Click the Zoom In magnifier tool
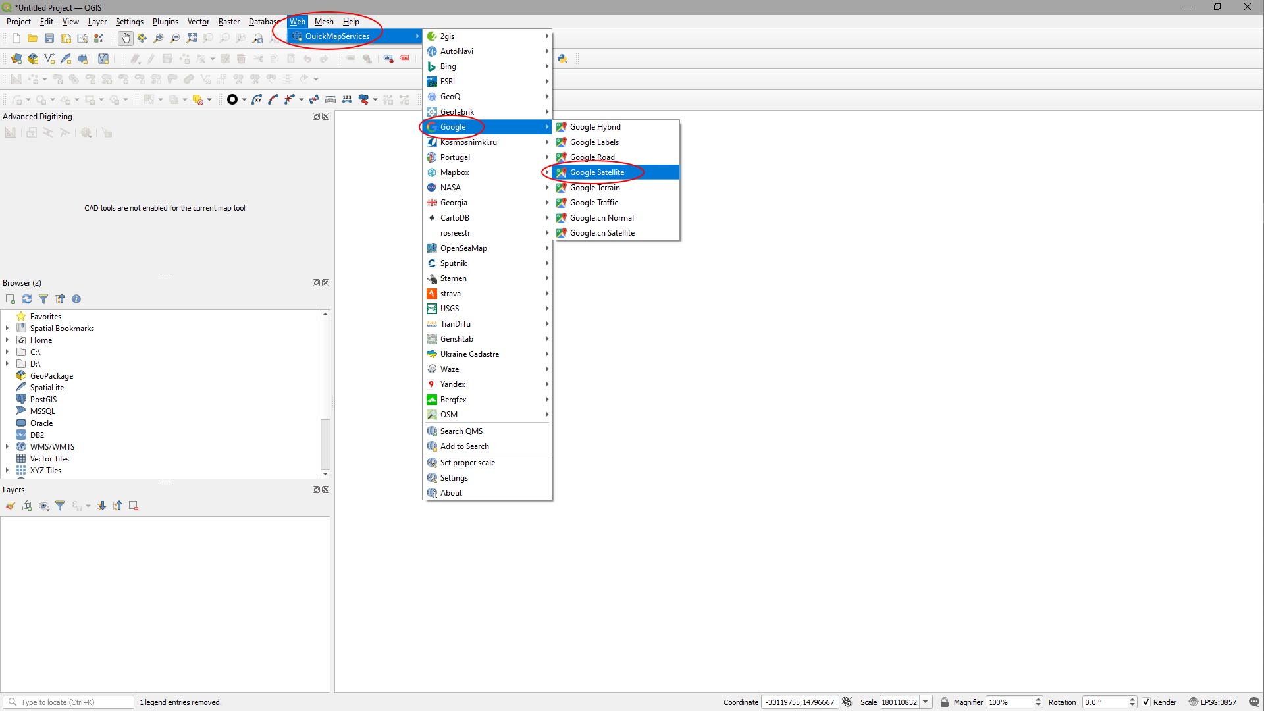The width and height of the screenshot is (1264, 711). (x=159, y=38)
